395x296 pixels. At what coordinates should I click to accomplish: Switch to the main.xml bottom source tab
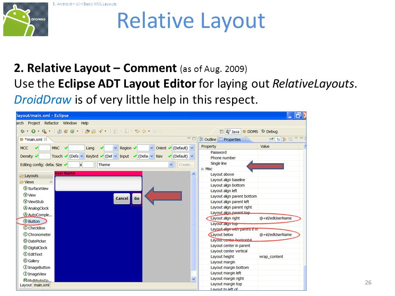tap(42, 285)
